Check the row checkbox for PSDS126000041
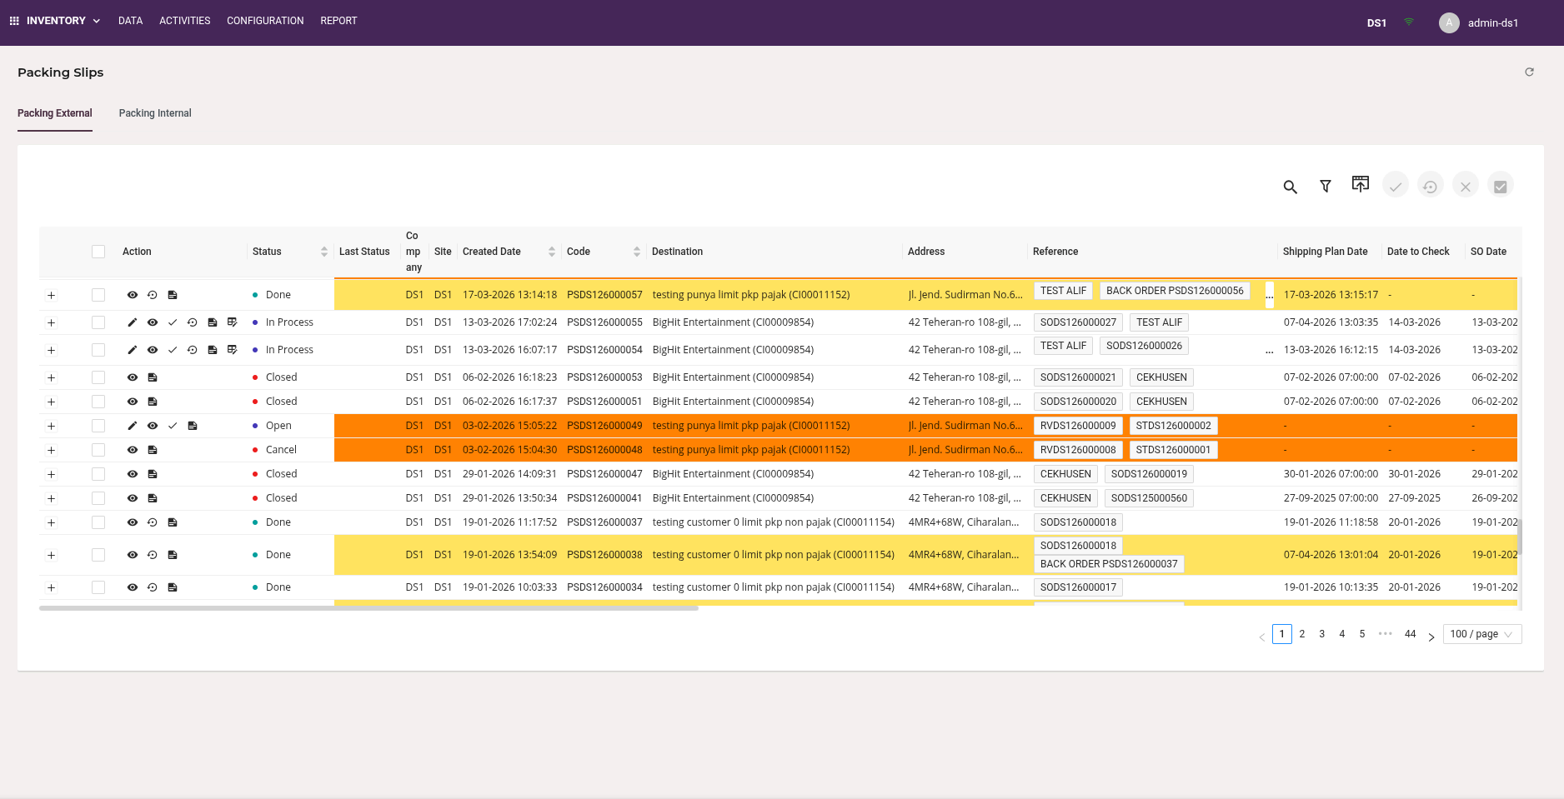The height and width of the screenshot is (799, 1564). click(x=98, y=498)
